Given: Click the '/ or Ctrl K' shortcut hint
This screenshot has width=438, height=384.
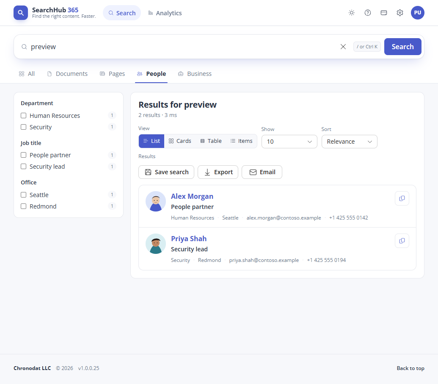Looking at the screenshot, I should click(x=367, y=47).
